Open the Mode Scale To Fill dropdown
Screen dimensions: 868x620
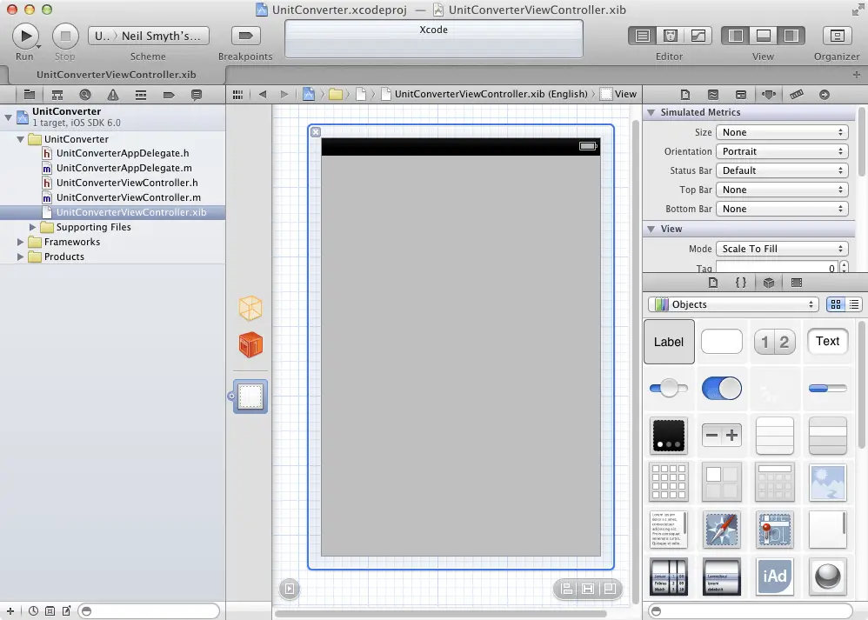point(781,249)
